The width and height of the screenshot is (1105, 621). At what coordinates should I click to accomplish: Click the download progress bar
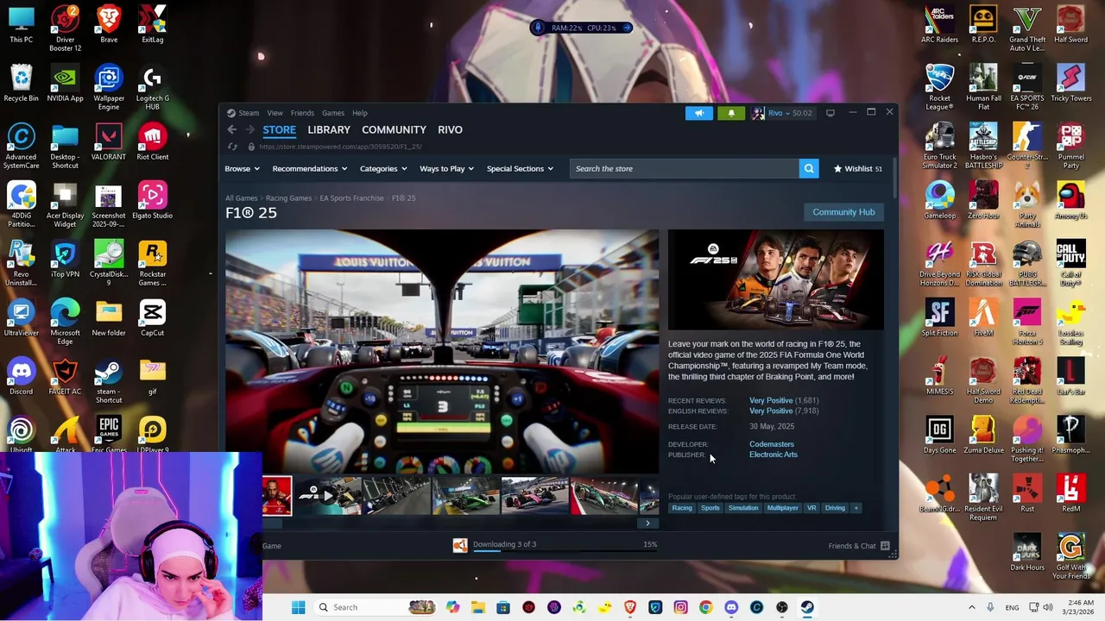[565, 550]
